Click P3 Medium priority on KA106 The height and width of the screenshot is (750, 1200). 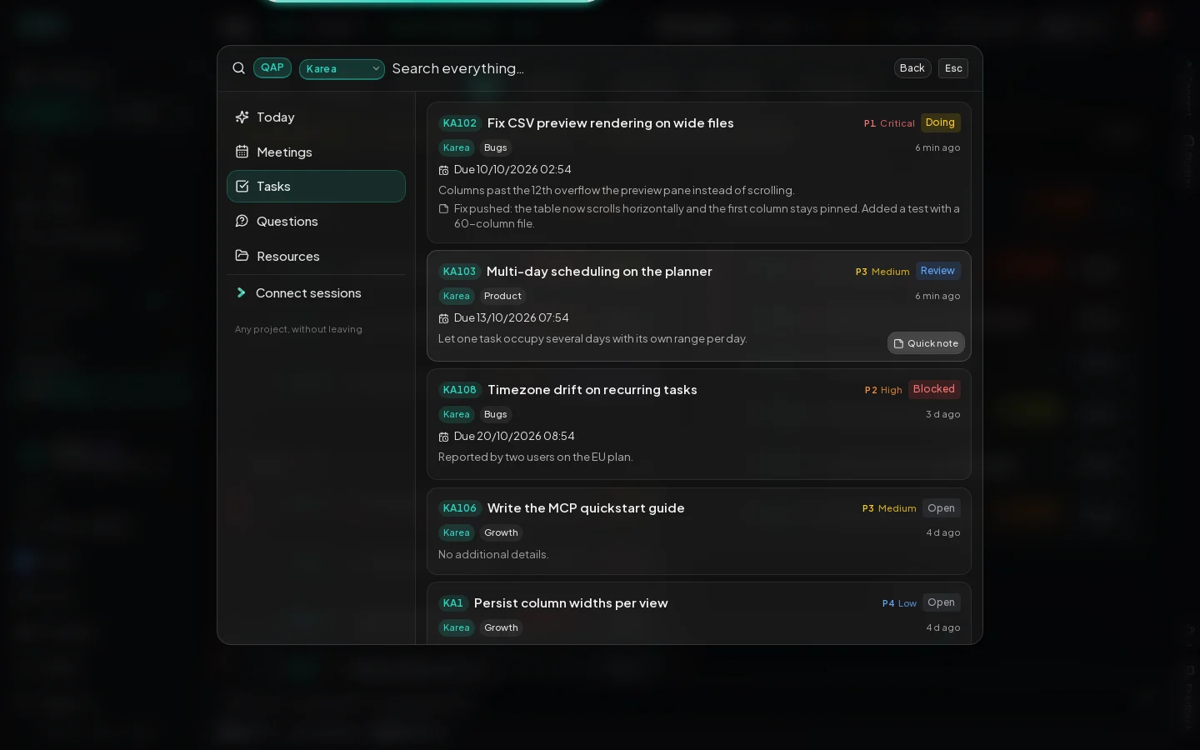click(888, 508)
